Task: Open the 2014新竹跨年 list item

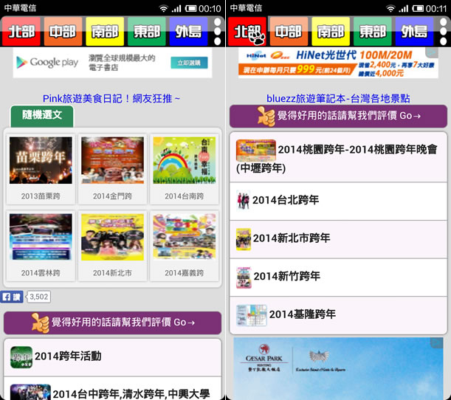Action: [338, 277]
